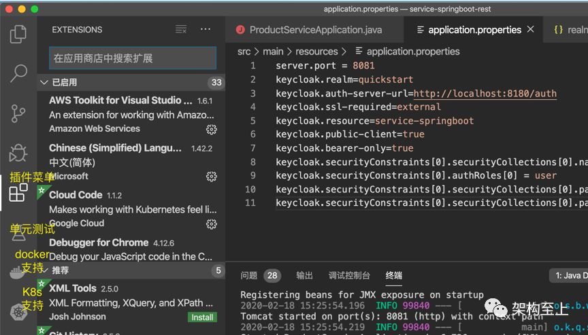
Task: Click main in the breadcrumb path
Action: click(273, 52)
